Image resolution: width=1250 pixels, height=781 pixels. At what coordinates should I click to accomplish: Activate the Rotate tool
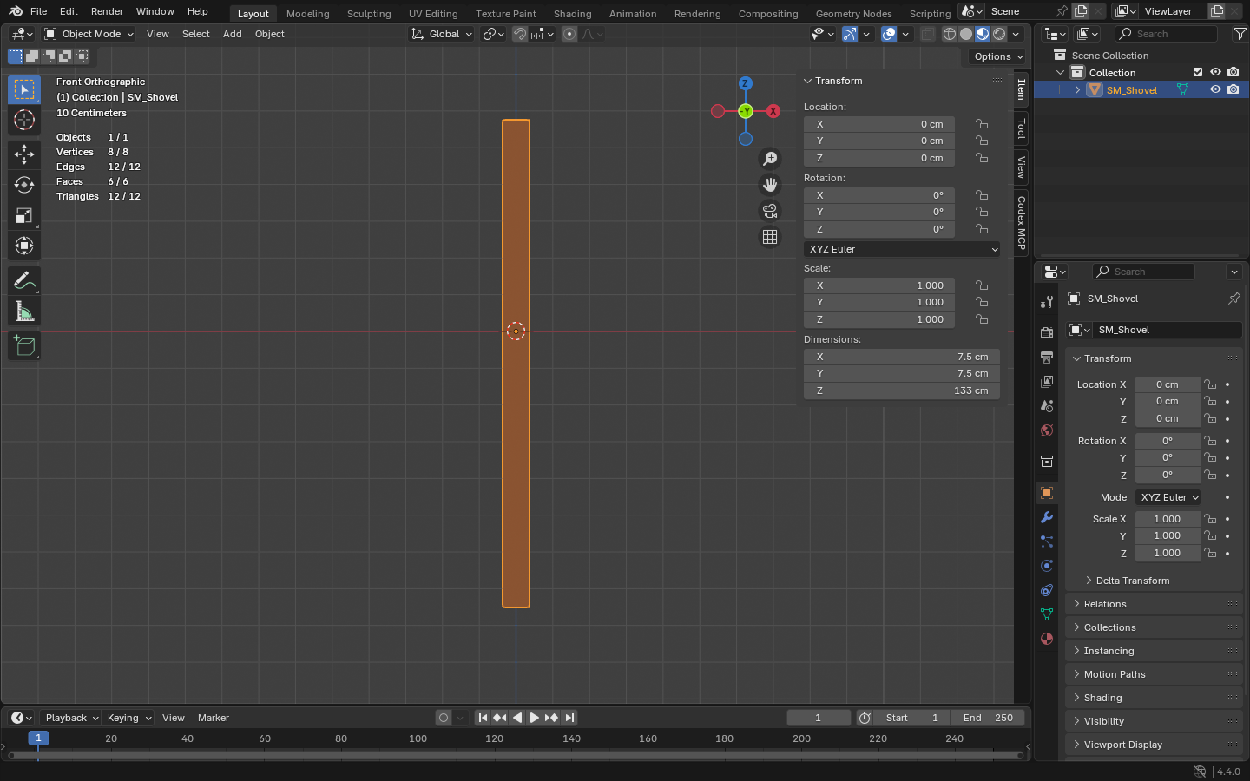click(24, 185)
